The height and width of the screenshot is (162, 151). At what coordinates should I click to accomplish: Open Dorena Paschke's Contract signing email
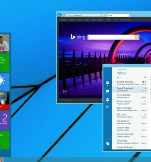pos(130,135)
